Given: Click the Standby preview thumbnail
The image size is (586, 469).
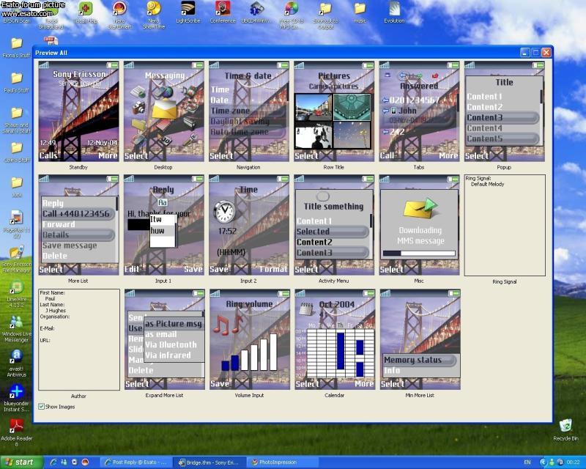Looking at the screenshot, I should pyautogui.click(x=78, y=111).
